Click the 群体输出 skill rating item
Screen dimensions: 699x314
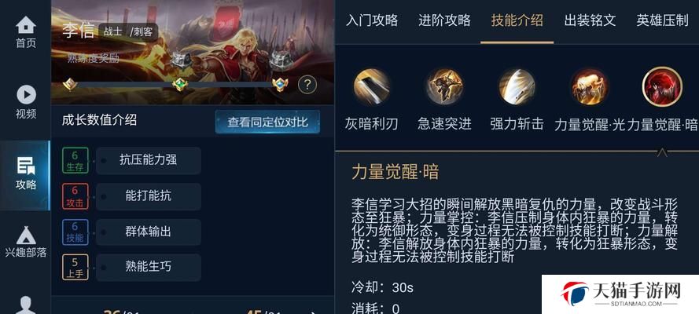[x=149, y=232]
